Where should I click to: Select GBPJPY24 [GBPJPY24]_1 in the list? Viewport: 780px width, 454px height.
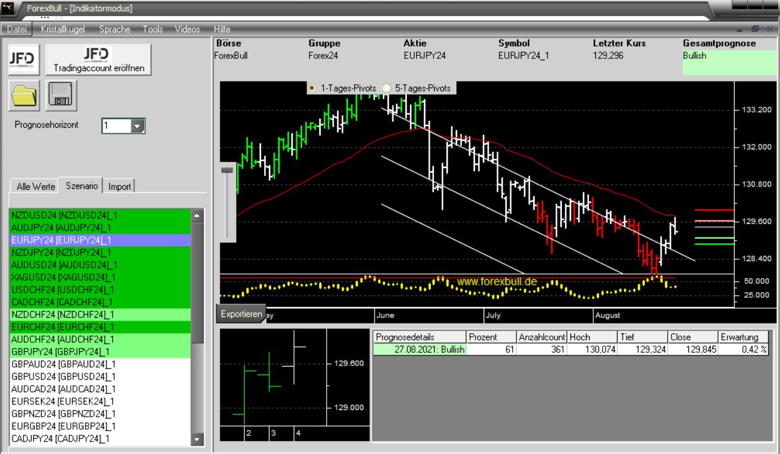point(100,352)
